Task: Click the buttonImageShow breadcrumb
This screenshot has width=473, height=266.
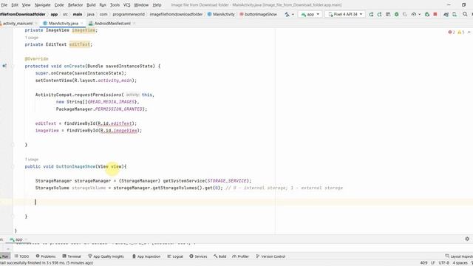Action: tap(258, 14)
